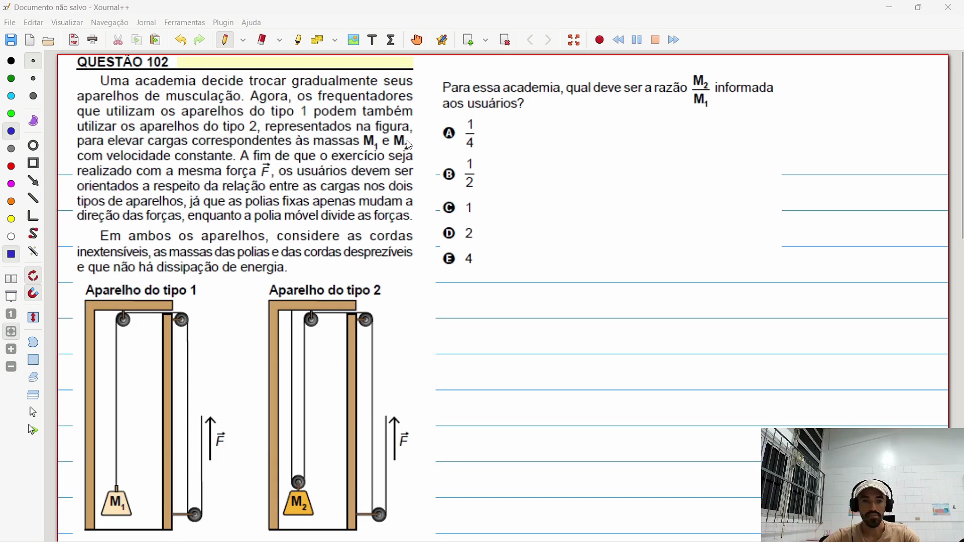The height and width of the screenshot is (542, 964).
Task: Click the zoom in plus button
Action: pyautogui.click(x=11, y=349)
